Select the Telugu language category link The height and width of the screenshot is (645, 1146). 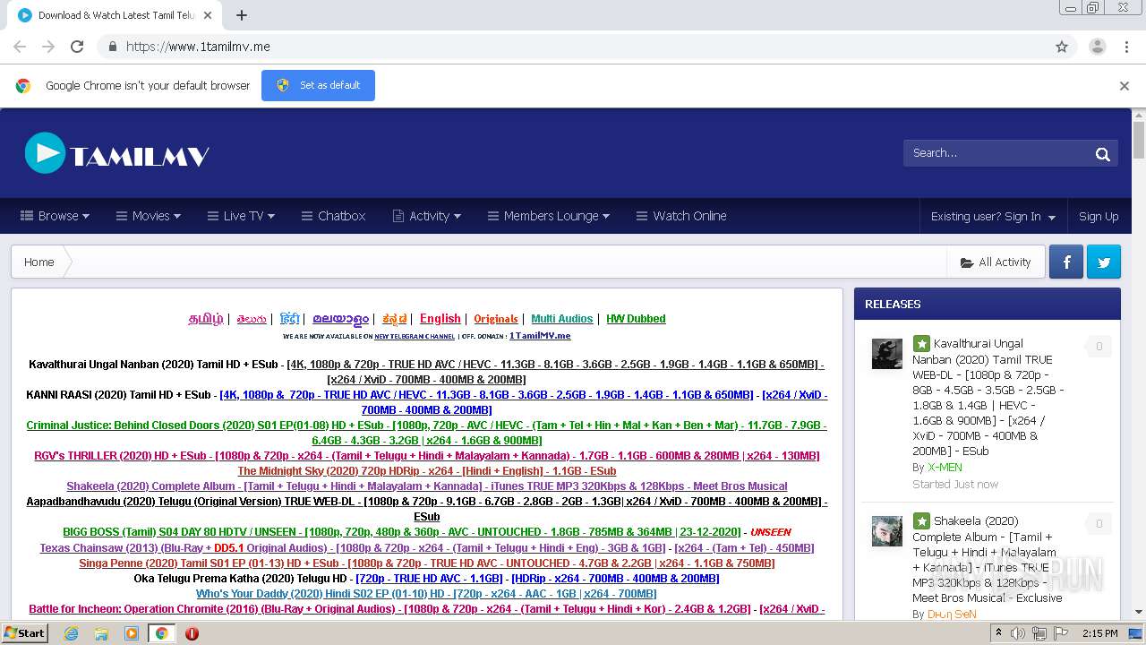click(252, 319)
